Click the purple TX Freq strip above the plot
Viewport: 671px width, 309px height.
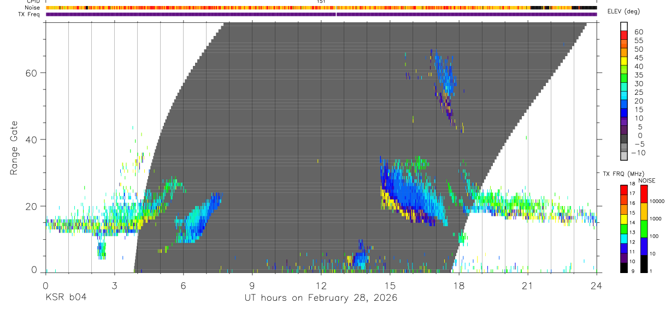pyautogui.click(x=321, y=14)
